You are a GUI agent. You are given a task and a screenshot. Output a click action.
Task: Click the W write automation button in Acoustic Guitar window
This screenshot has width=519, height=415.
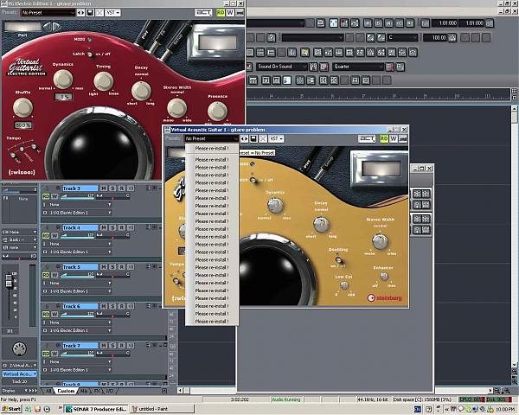[x=393, y=138]
